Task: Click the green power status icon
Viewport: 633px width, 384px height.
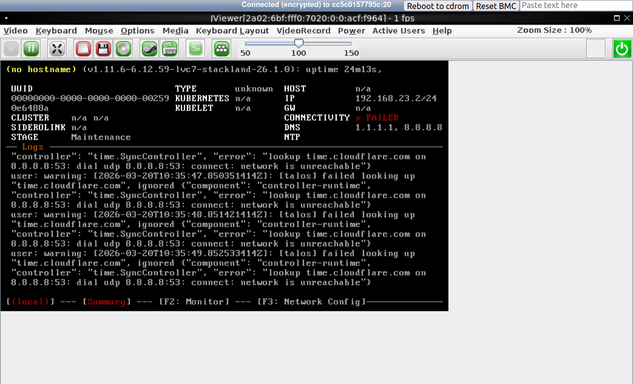Action: click(622, 48)
